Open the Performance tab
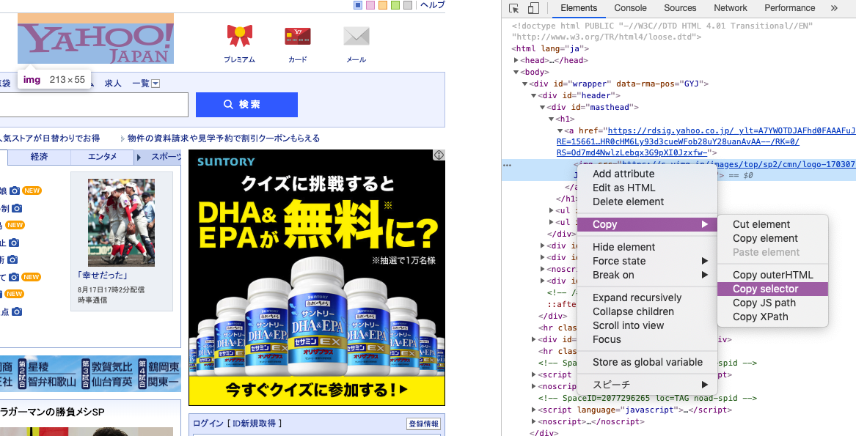This screenshot has width=856, height=436. [789, 8]
